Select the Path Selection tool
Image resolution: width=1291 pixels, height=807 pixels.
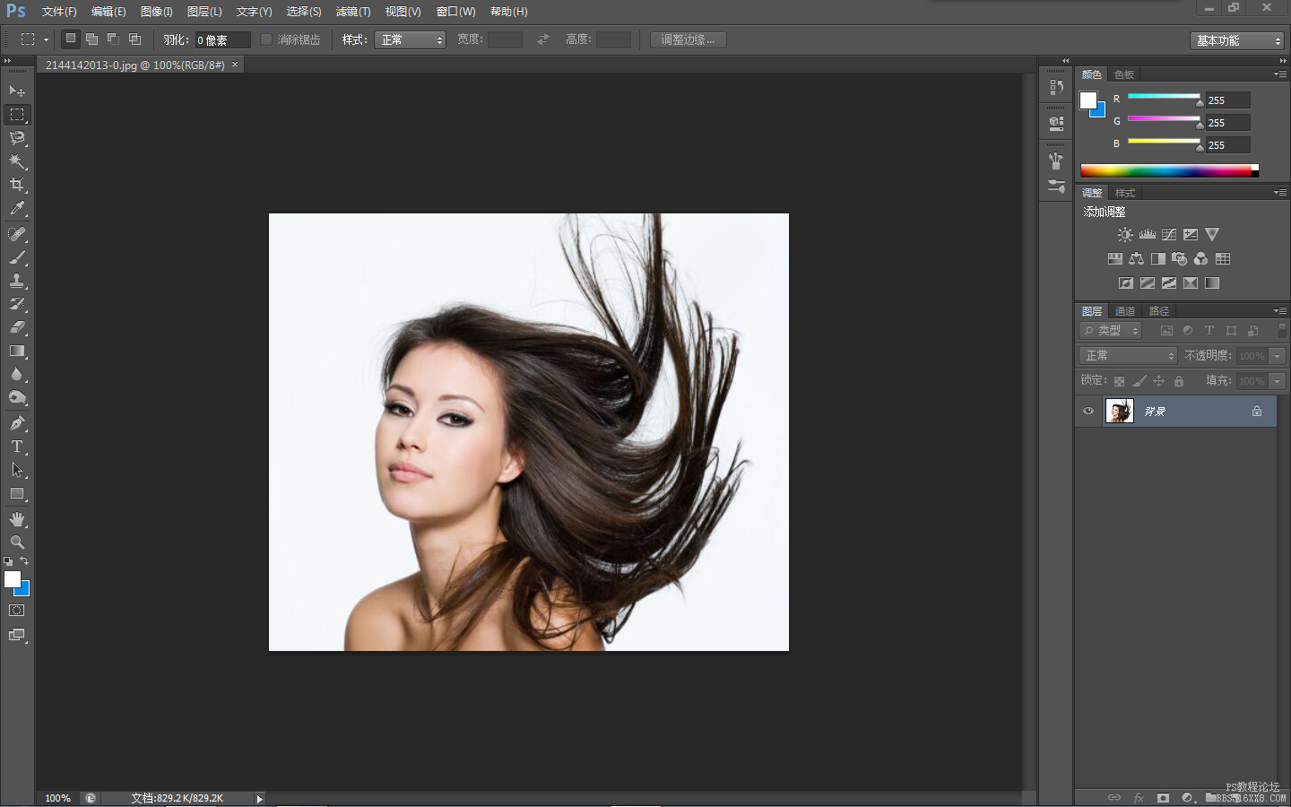pyautogui.click(x=17, y=470)
